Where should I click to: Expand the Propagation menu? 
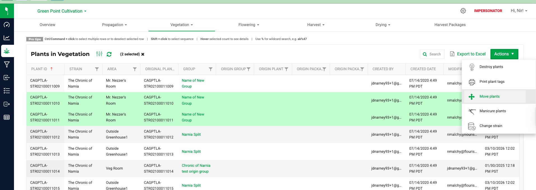114,25
